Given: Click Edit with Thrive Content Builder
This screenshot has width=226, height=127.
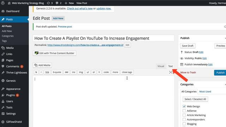Looking at the screenshot, I should click(54, 53).
